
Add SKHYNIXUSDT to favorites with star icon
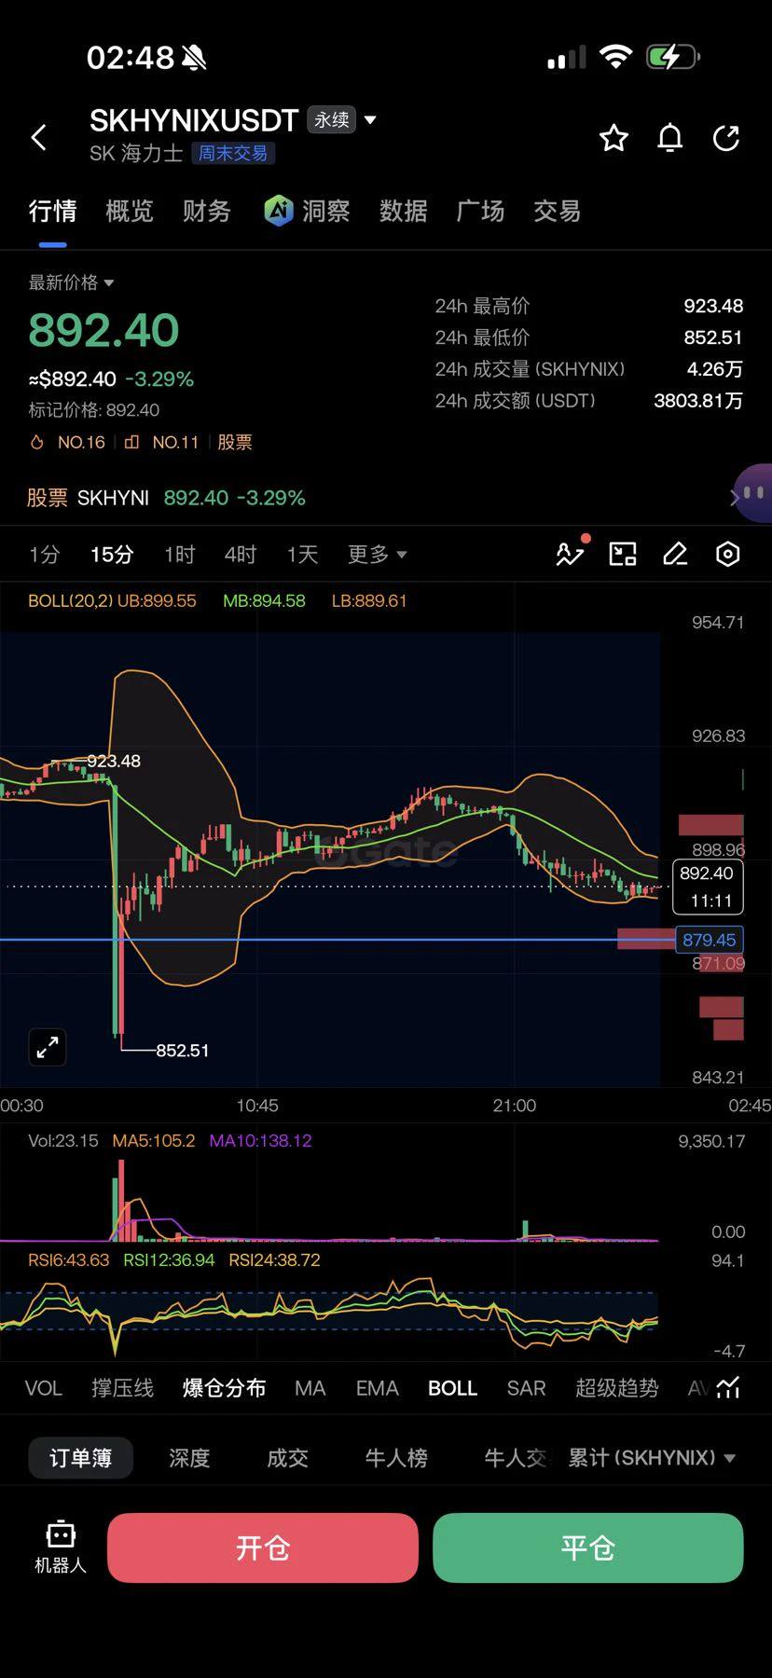[x=613, y=138]
